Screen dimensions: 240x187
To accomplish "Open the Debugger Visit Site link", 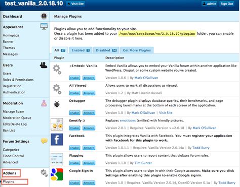I will coord(166,113).
